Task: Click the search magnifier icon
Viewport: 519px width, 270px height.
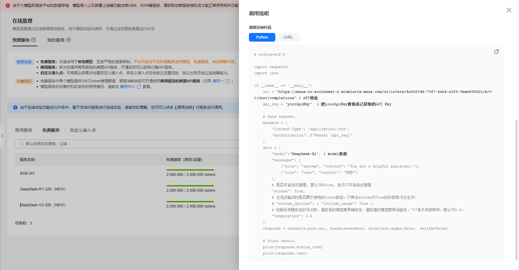Action: point(21,144)
